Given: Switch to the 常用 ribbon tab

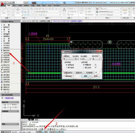Looking at the screenshot, I should [x=9, y=5].
